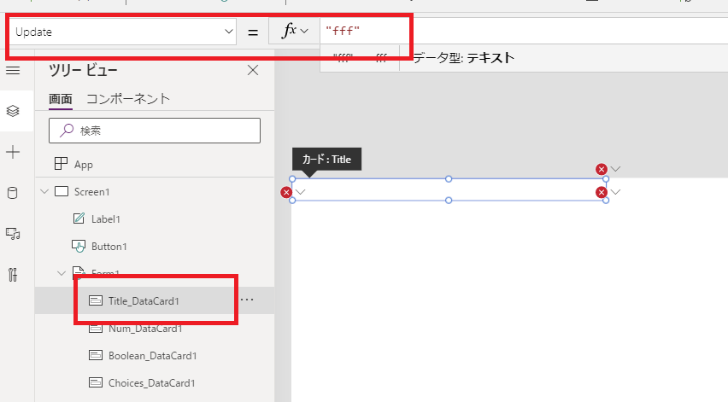Viewport: 728px width, 402px height.
Task: Click the lower right red error icon
Action: click(602, 192)
